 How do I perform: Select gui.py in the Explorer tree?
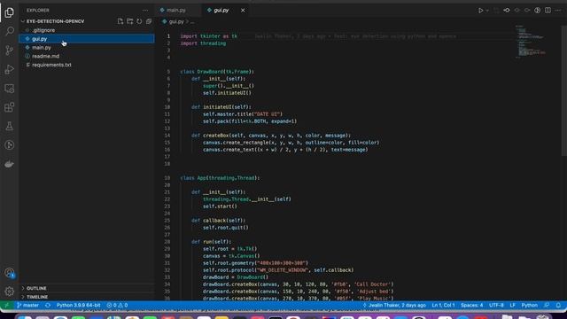pos(87,39)
